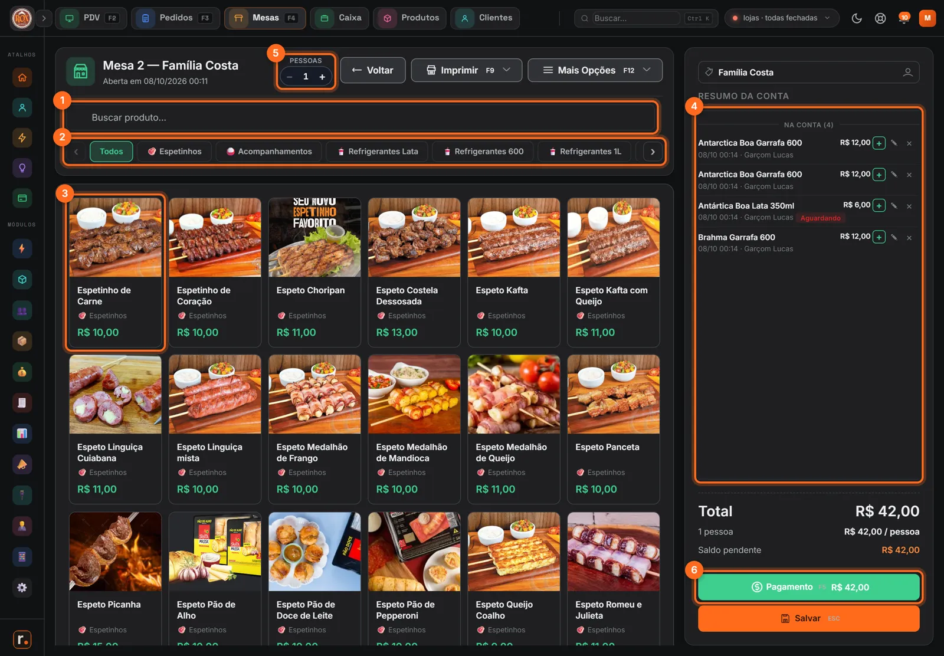Click customer profile icon in Família Costa field
Viewport: 944px width, 656px height.
coord(907,73)
